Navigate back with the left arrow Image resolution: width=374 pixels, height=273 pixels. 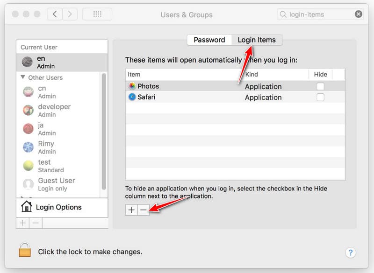tap(55, 14)
